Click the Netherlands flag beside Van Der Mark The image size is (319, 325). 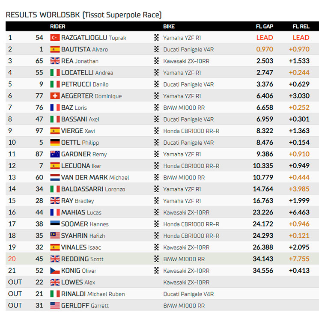click(x=55, y=177)
